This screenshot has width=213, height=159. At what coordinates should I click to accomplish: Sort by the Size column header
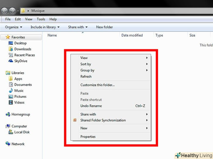192,35
